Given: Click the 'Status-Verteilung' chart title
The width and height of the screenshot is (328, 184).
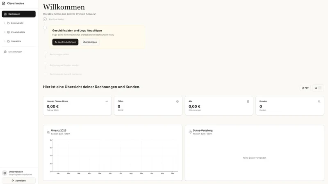Looking at the screenshot, I should [203, 130].
